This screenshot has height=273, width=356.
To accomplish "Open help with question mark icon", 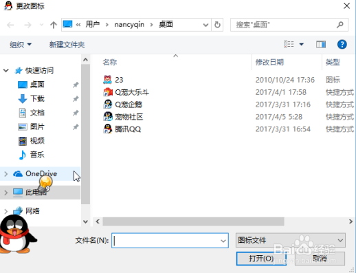I will coord(342,45).
